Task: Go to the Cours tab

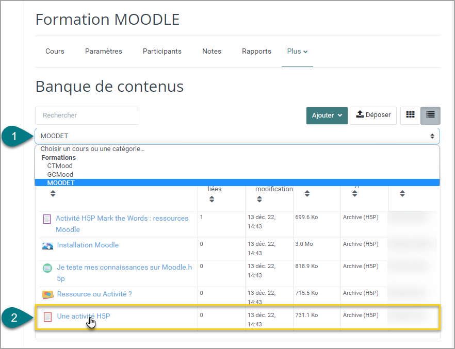Action: click(x=55, y=52)
